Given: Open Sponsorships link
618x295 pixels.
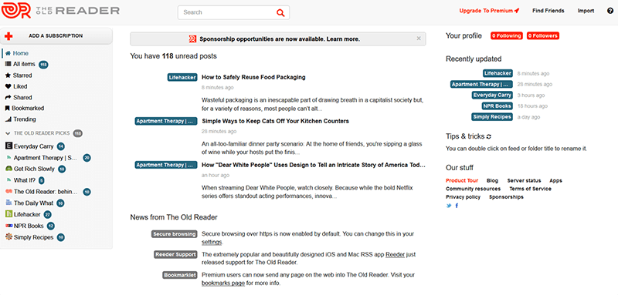Looking at the screenshot, I should pyautogui.click(x=506, y=197).
